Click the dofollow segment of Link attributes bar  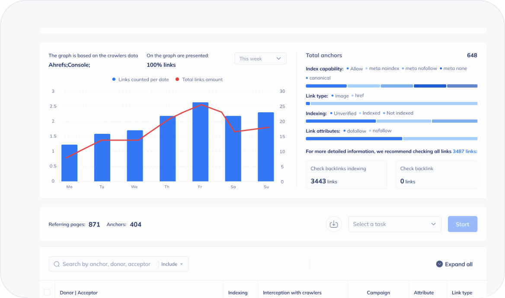click(354, 139)
